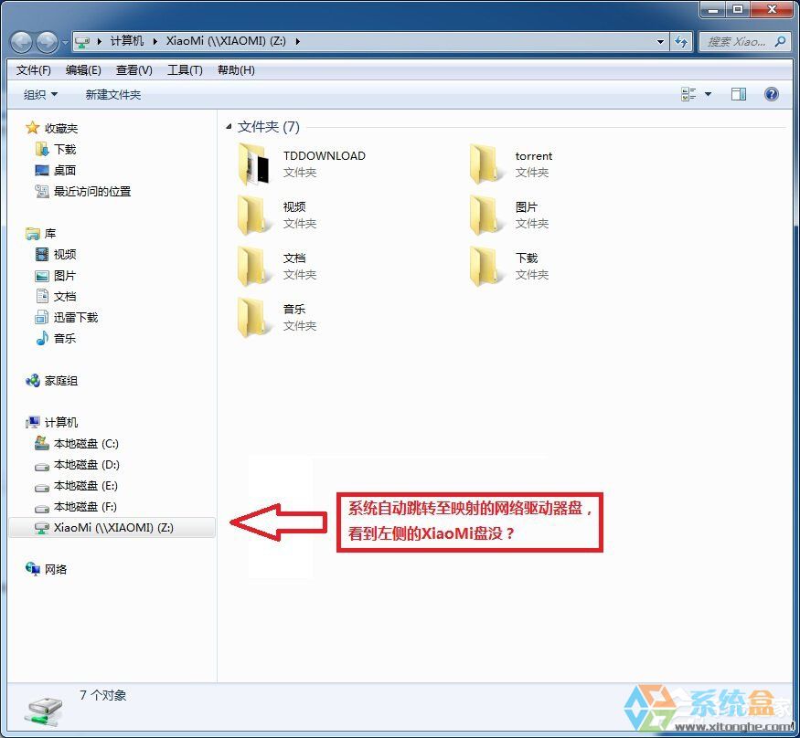This screenshot has height=738, width=800.
Task: Open the view options dropdown arrow
Action: click(x=709, y=94)
